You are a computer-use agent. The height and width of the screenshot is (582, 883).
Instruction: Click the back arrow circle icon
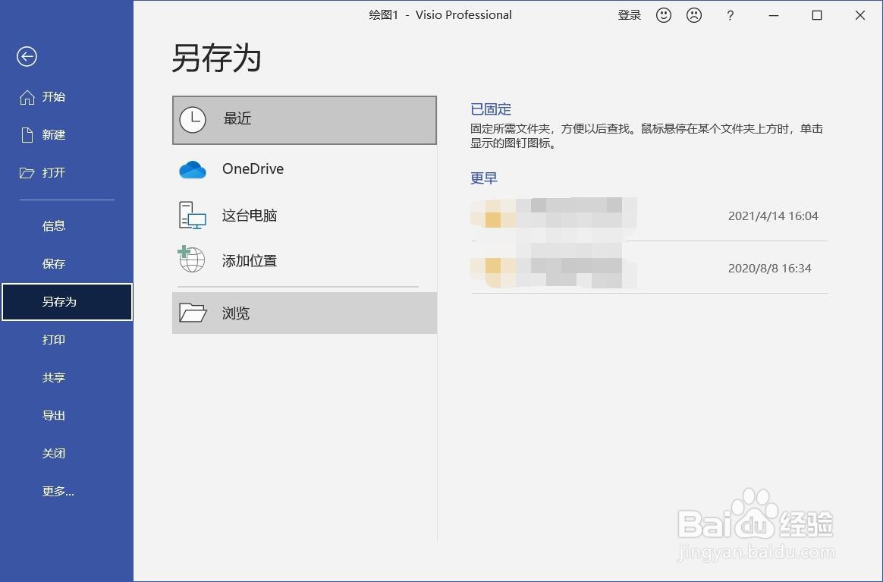(x=27, y=56)
